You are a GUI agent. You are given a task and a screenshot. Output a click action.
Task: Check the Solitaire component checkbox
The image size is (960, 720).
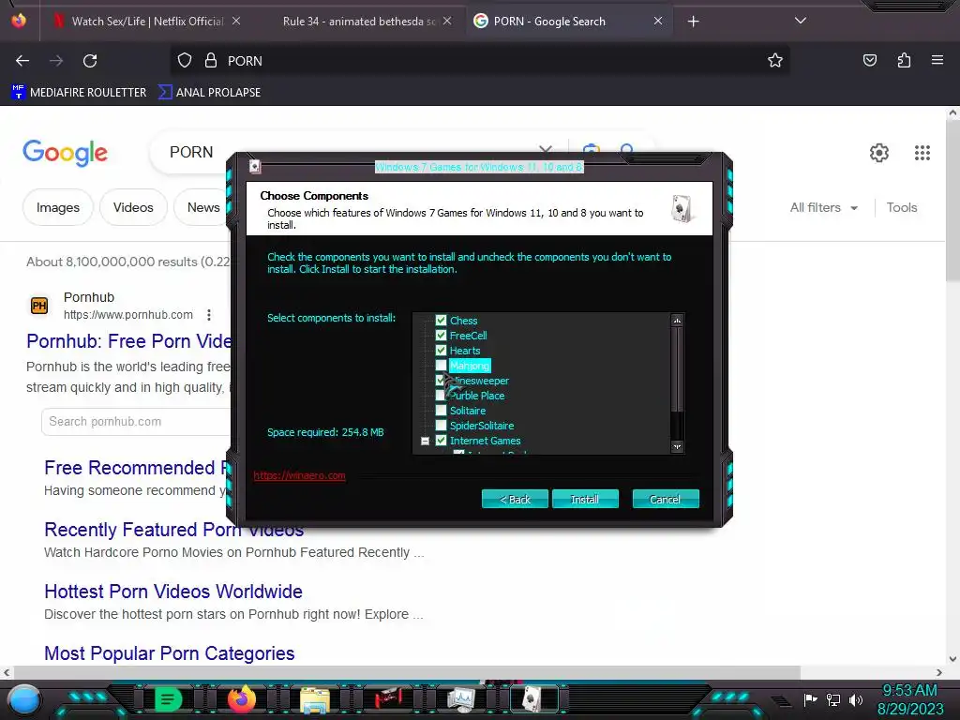tap(441, 411)
